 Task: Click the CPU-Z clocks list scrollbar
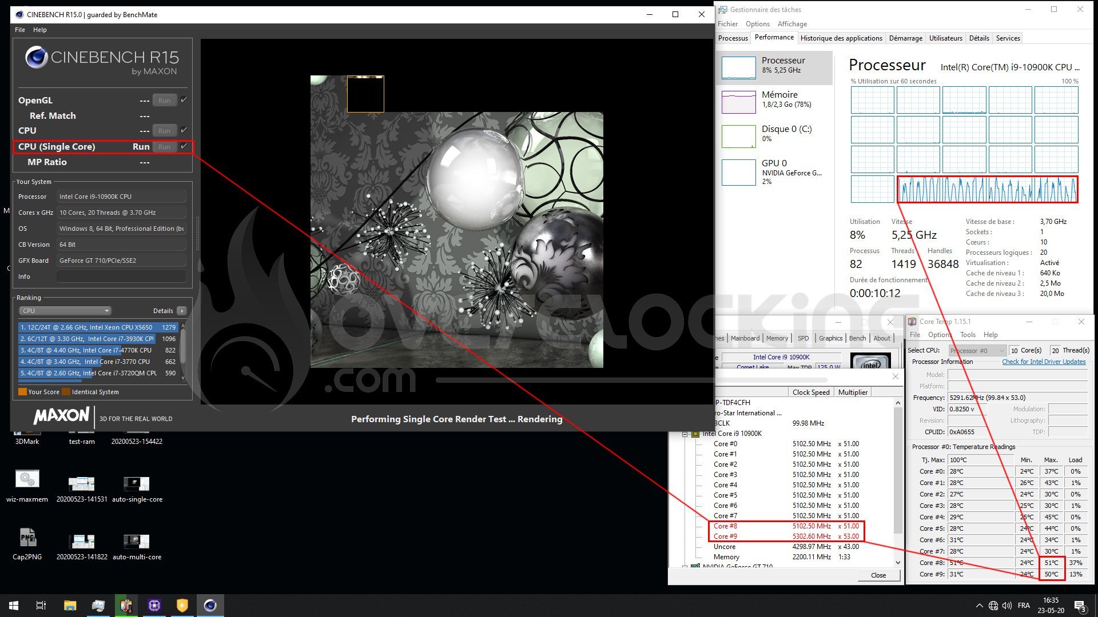pyautogui.click(x=898, y=483)
